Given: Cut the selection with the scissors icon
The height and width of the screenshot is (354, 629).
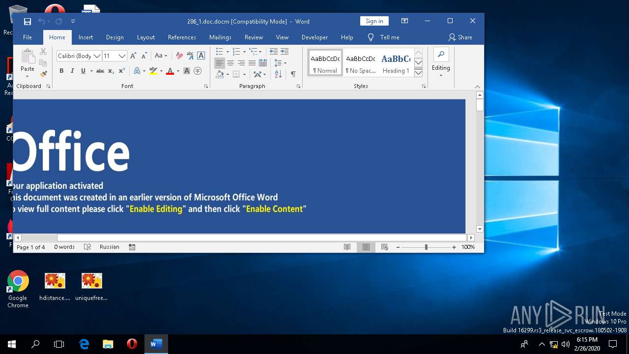Looking at the screenshot, I should [x=43, y=52].
